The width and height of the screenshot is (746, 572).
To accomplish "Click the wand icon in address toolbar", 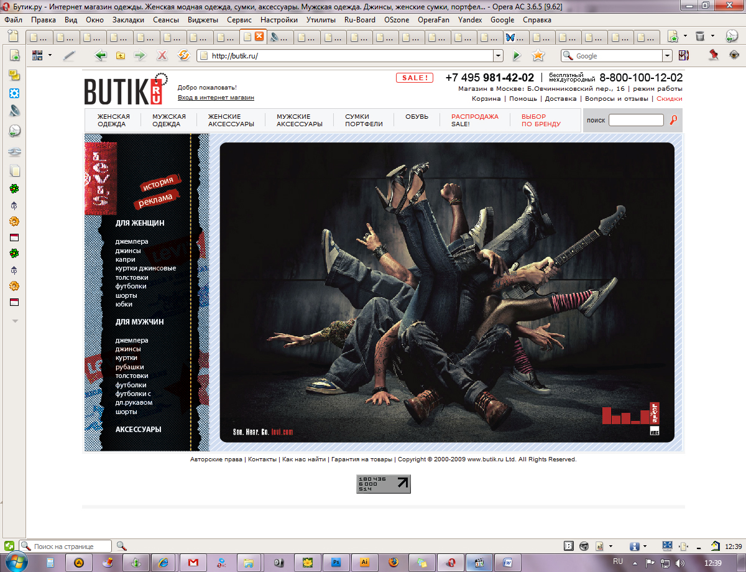I will click(x=70, y=55).
